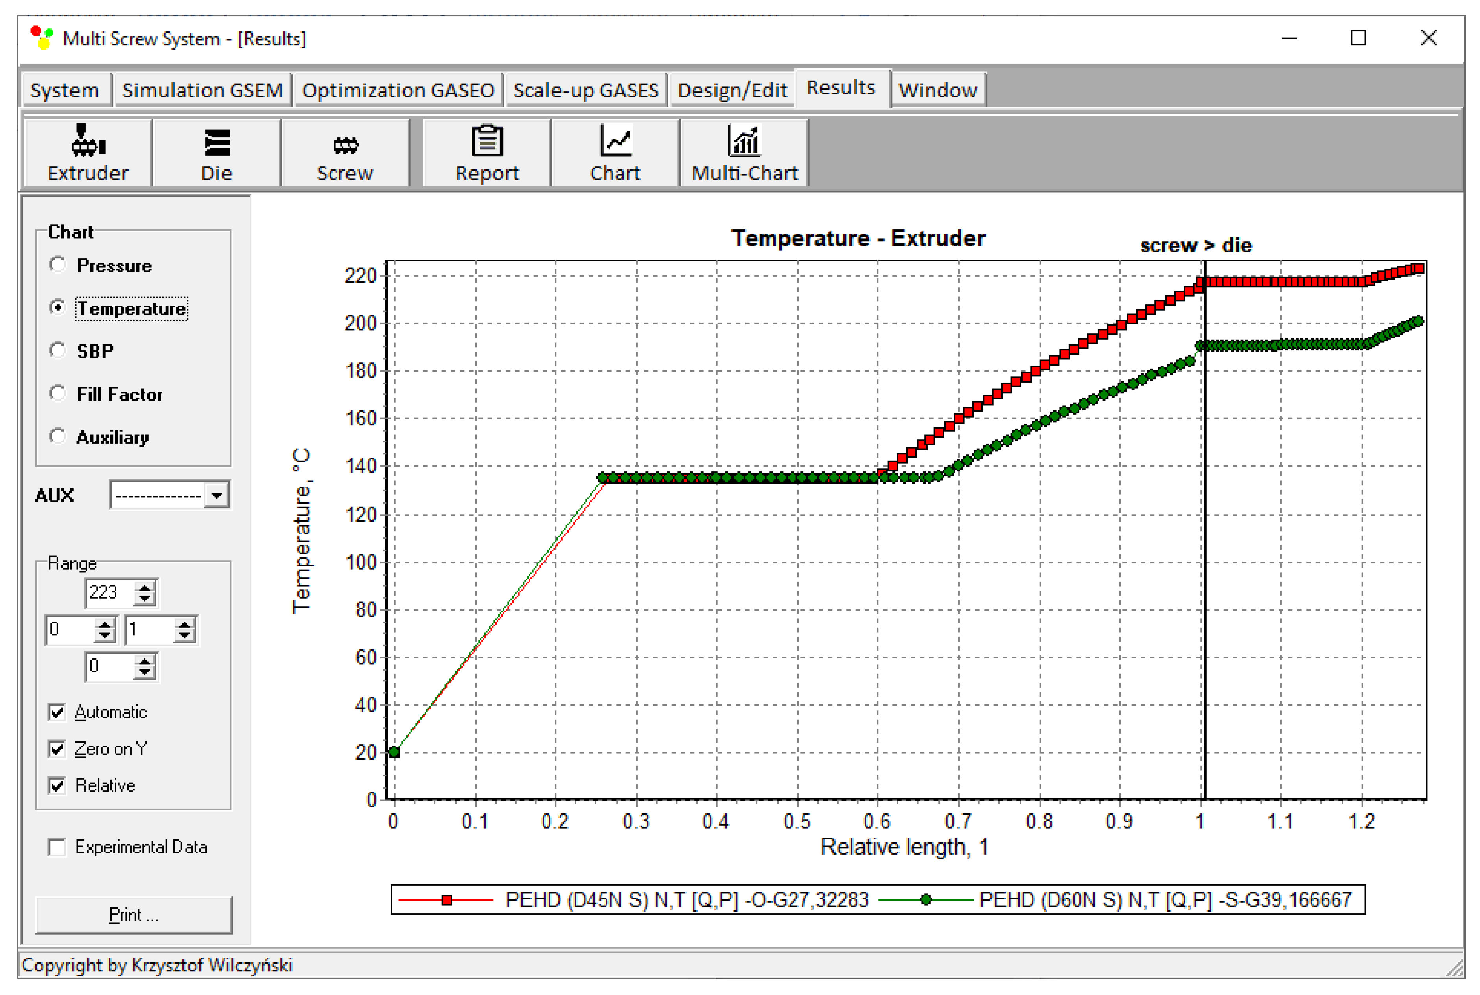Choose the Fill Factor chart option
Image resolution: width=1480 pixels, height=995 pixels.
coord(58,394)
